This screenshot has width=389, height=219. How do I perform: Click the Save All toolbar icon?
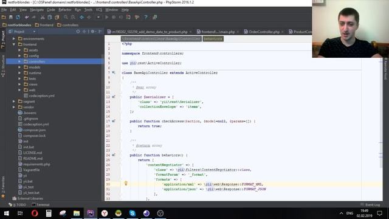coord(11,17)
